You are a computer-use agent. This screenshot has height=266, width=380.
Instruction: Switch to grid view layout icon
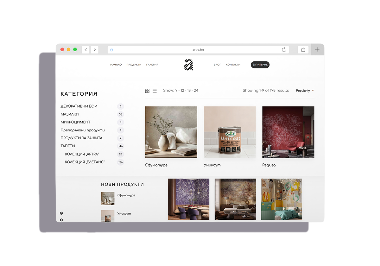[x=147, y=91]
